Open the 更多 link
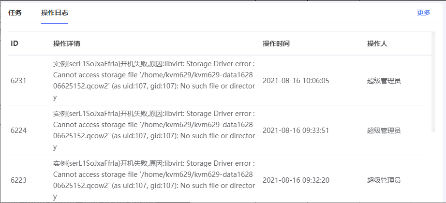 point(424,13)
